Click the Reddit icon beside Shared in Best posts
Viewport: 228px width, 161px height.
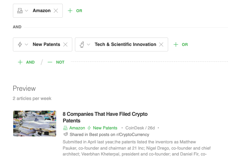(65, 134)
